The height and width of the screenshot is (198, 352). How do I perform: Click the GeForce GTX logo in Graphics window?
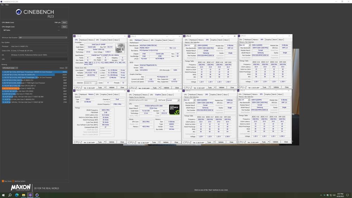[x=174, y=110]
